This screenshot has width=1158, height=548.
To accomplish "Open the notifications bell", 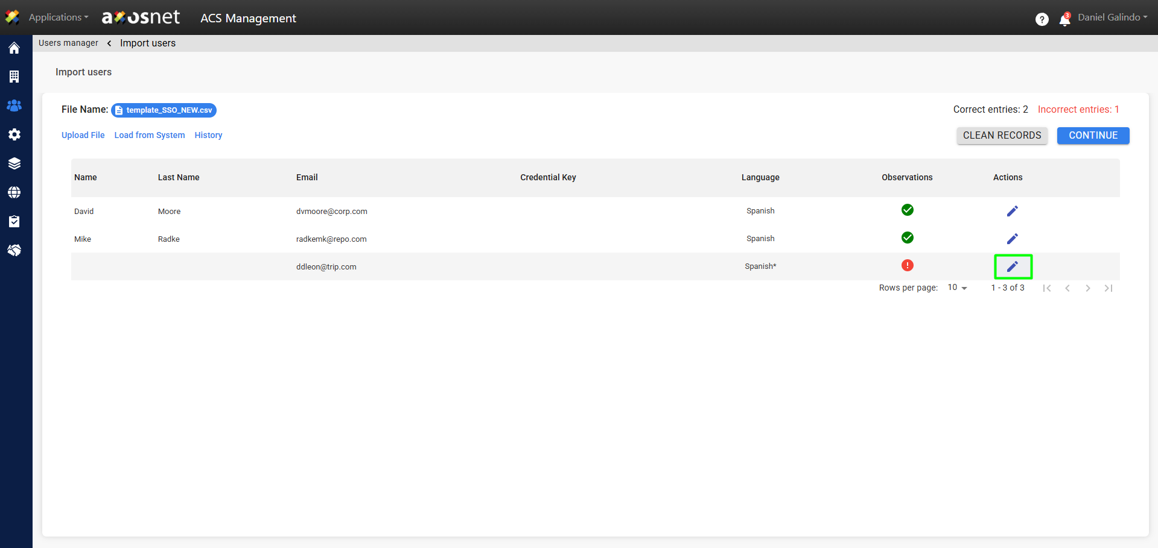I will pyautogui.click(x=1064, y=20).
